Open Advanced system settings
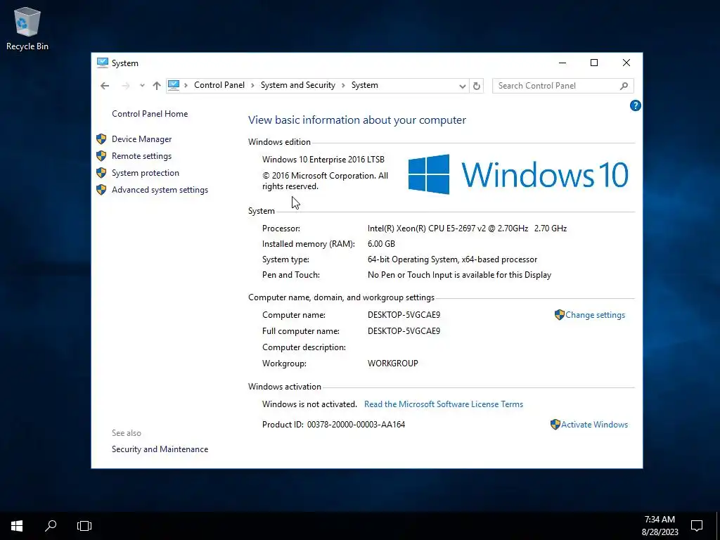The width and height of the screenshot is (720, 540). click(x=160, y=190)
